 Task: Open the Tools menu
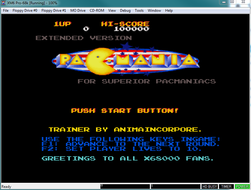pos(139,11)
